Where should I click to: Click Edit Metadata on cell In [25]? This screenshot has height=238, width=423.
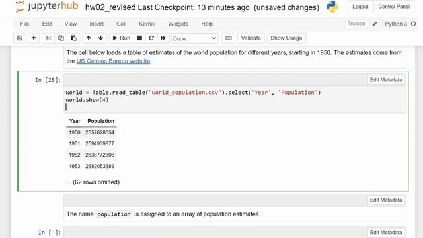[386, 80]
